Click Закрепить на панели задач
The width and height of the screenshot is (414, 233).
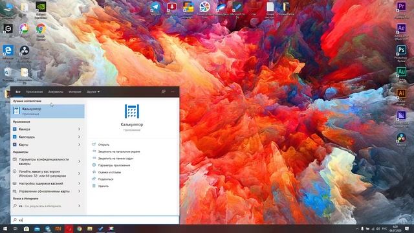click(116, 159)
